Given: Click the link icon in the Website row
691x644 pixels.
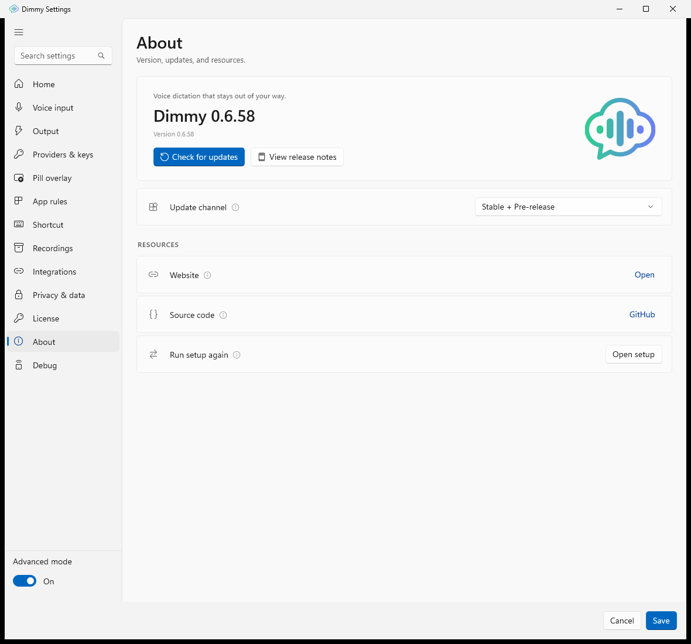Looking at the screenshot, I should tap(153, 275).
